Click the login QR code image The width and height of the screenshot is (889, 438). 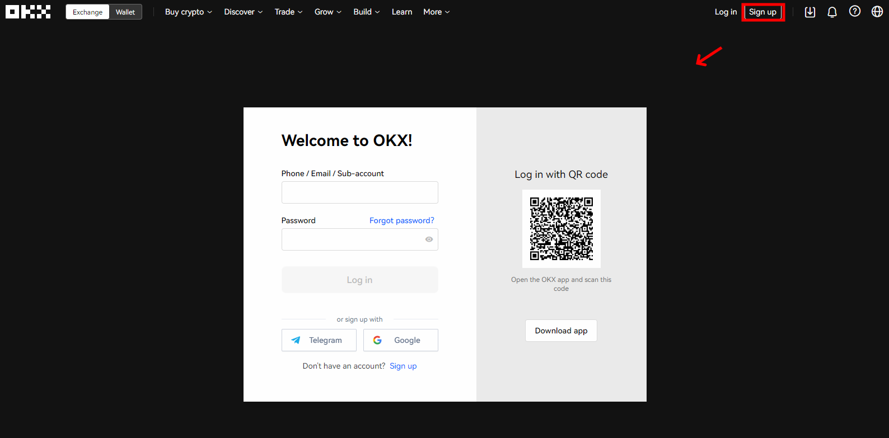click(562, 229)
